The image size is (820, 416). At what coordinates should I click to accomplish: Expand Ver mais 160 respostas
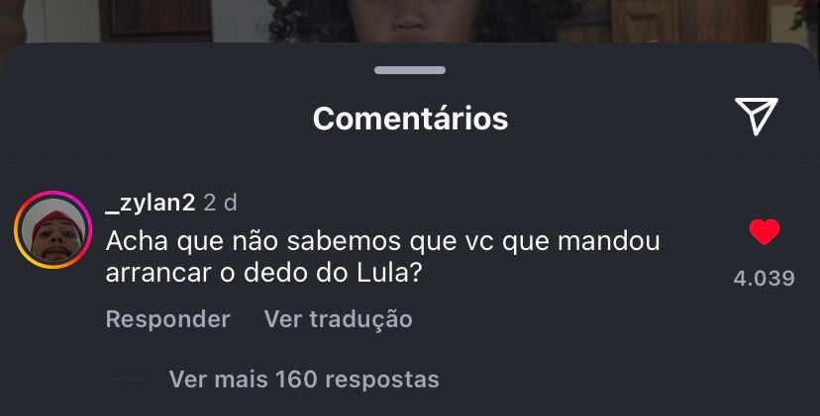[x=304, y=379]
